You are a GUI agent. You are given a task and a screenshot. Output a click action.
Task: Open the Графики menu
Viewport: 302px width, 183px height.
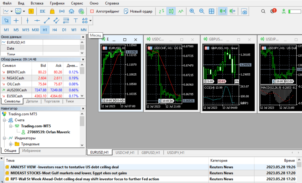[57, 3]
